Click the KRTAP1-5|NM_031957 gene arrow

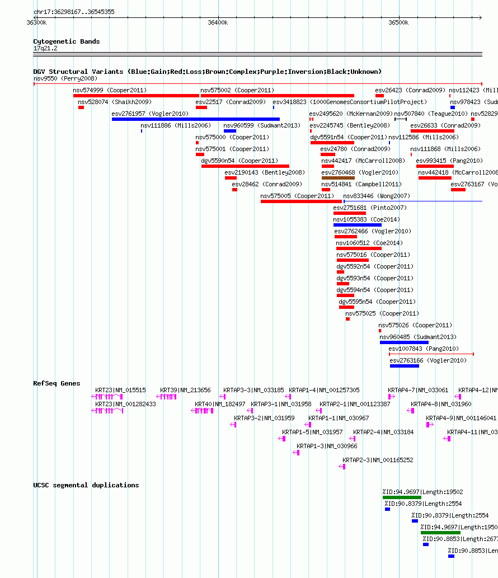282,439
